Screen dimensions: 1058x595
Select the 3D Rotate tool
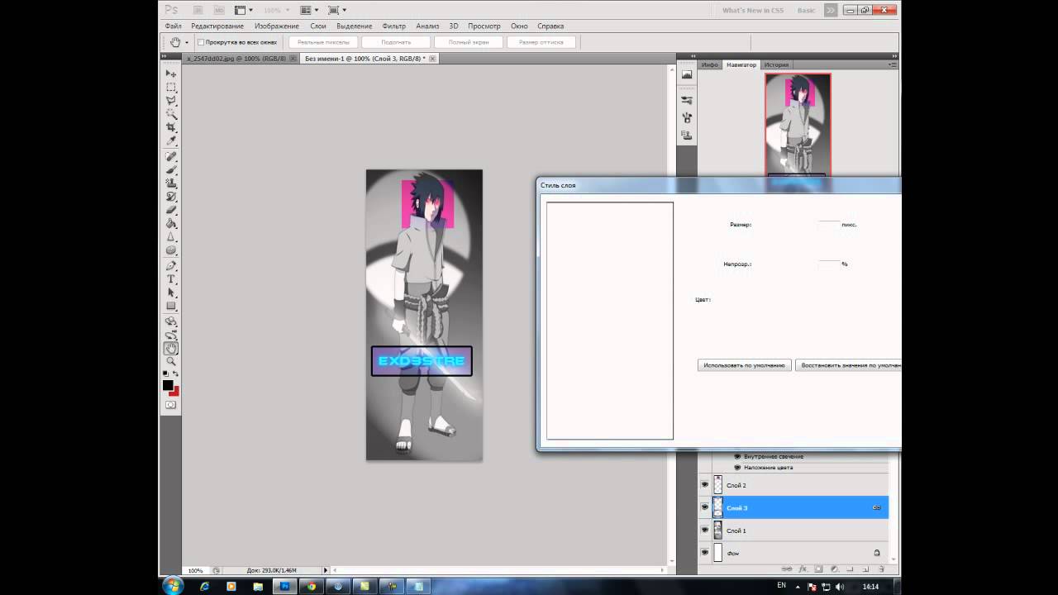(171, 321)
